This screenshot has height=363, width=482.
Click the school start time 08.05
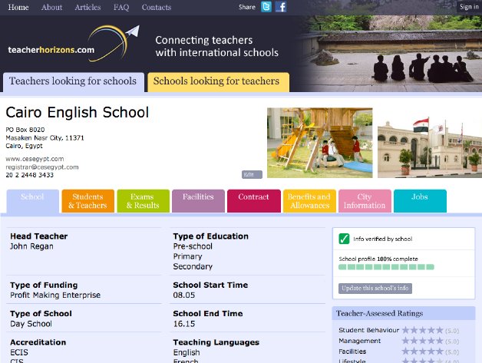pyautogui.click(x=184, y=295)
